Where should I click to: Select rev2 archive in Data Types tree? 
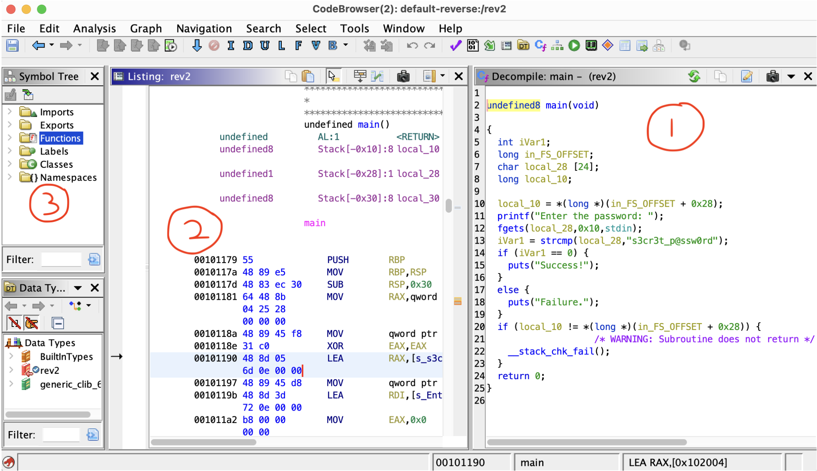point(50,370)
